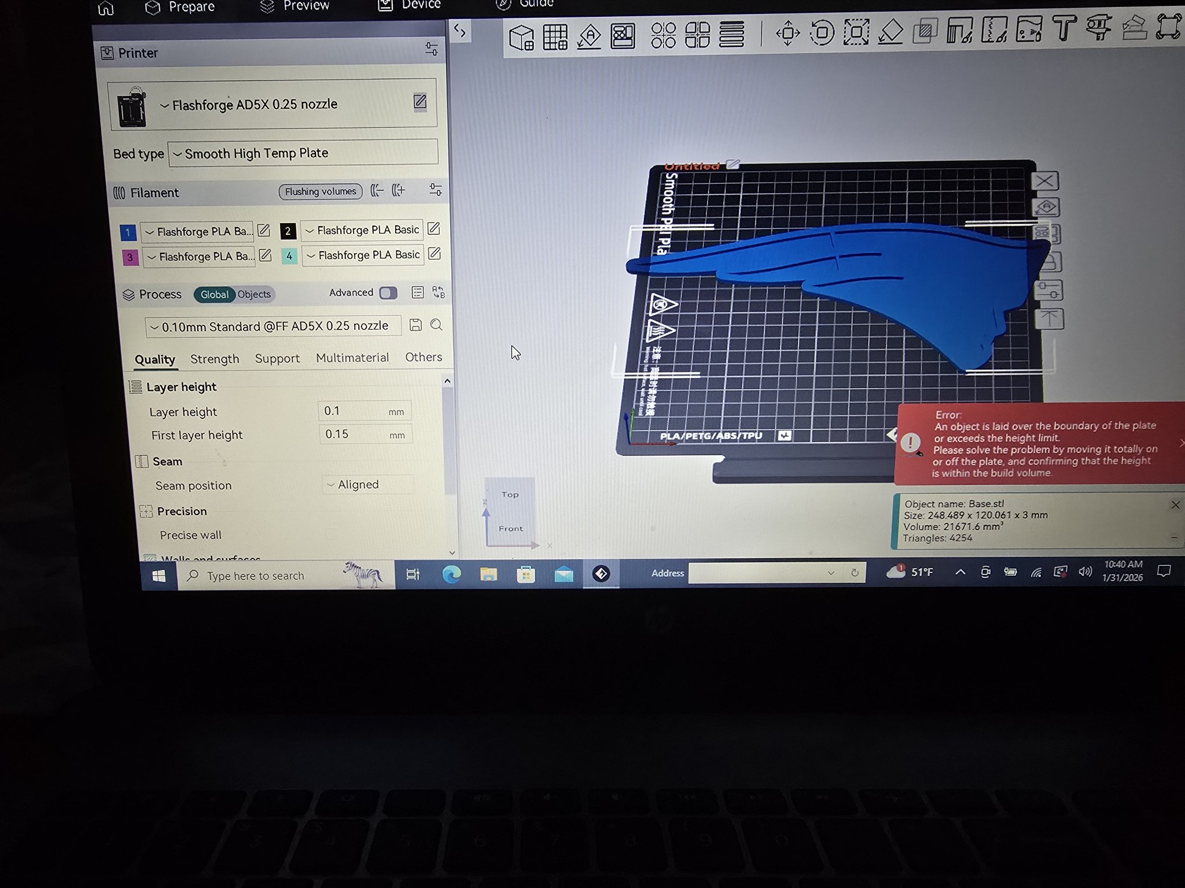Edit filament 1 preset pencil icon
The image size is (1185, 888).
(x=264, y=230)
